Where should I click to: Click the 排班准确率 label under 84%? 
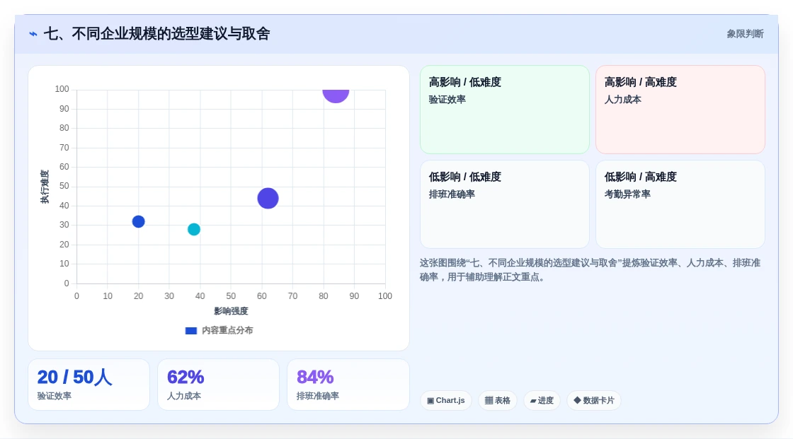pyautogui.click(x=318, y=396)
